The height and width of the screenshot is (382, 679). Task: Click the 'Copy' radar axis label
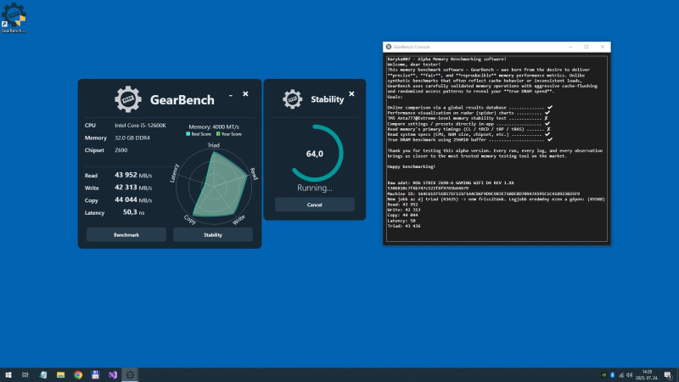[190, 220]
